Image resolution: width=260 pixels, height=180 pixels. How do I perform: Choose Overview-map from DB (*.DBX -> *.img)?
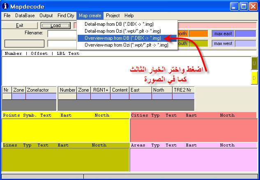127,38
